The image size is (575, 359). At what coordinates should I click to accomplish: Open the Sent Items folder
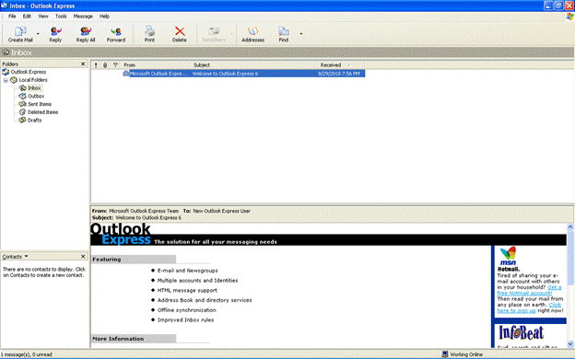[40, 104]
